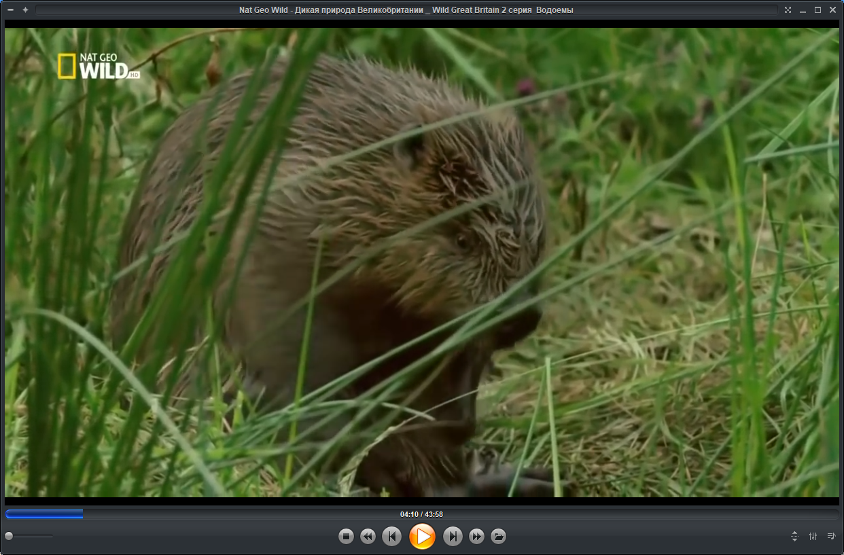
Task: Rewind using the double-left-arrow button
Action: [368, 537]
